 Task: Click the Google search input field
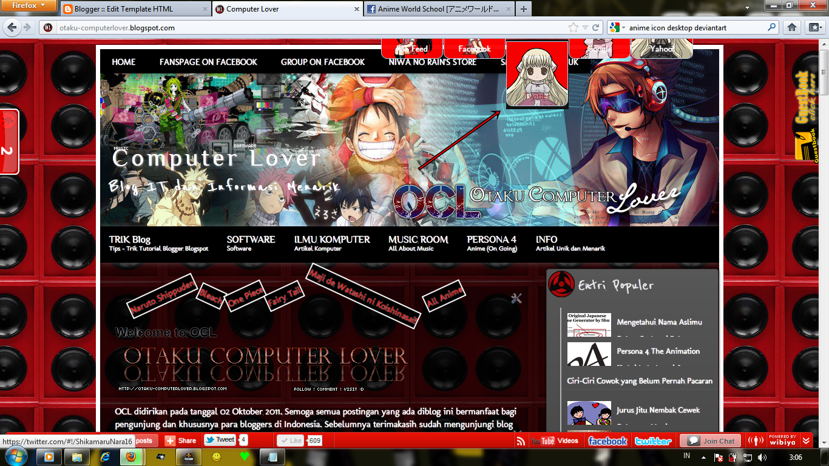(697, 27)
